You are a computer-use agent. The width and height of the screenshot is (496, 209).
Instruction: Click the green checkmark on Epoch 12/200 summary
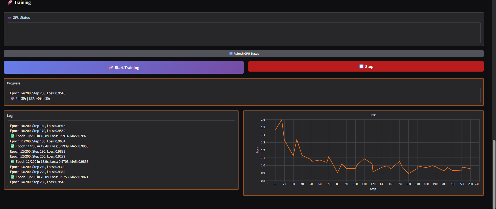click(12, 161)
